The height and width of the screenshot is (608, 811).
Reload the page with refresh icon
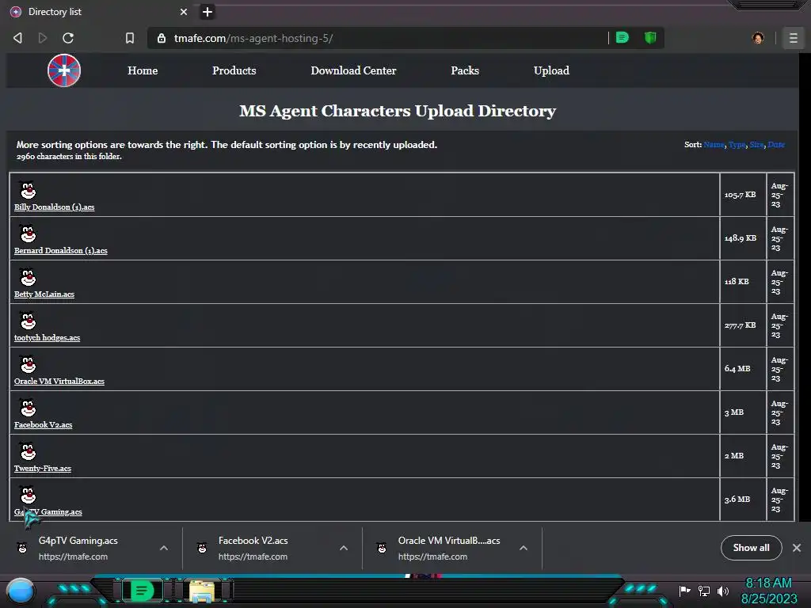tap(68, 38)
